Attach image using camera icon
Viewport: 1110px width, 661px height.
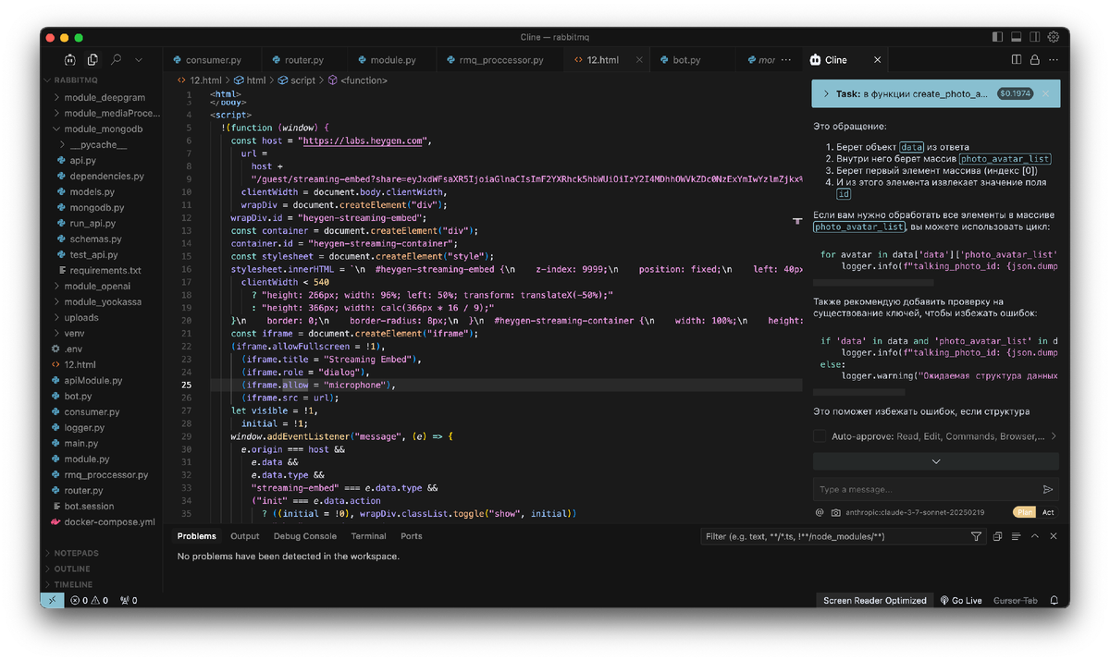[835, 512]
